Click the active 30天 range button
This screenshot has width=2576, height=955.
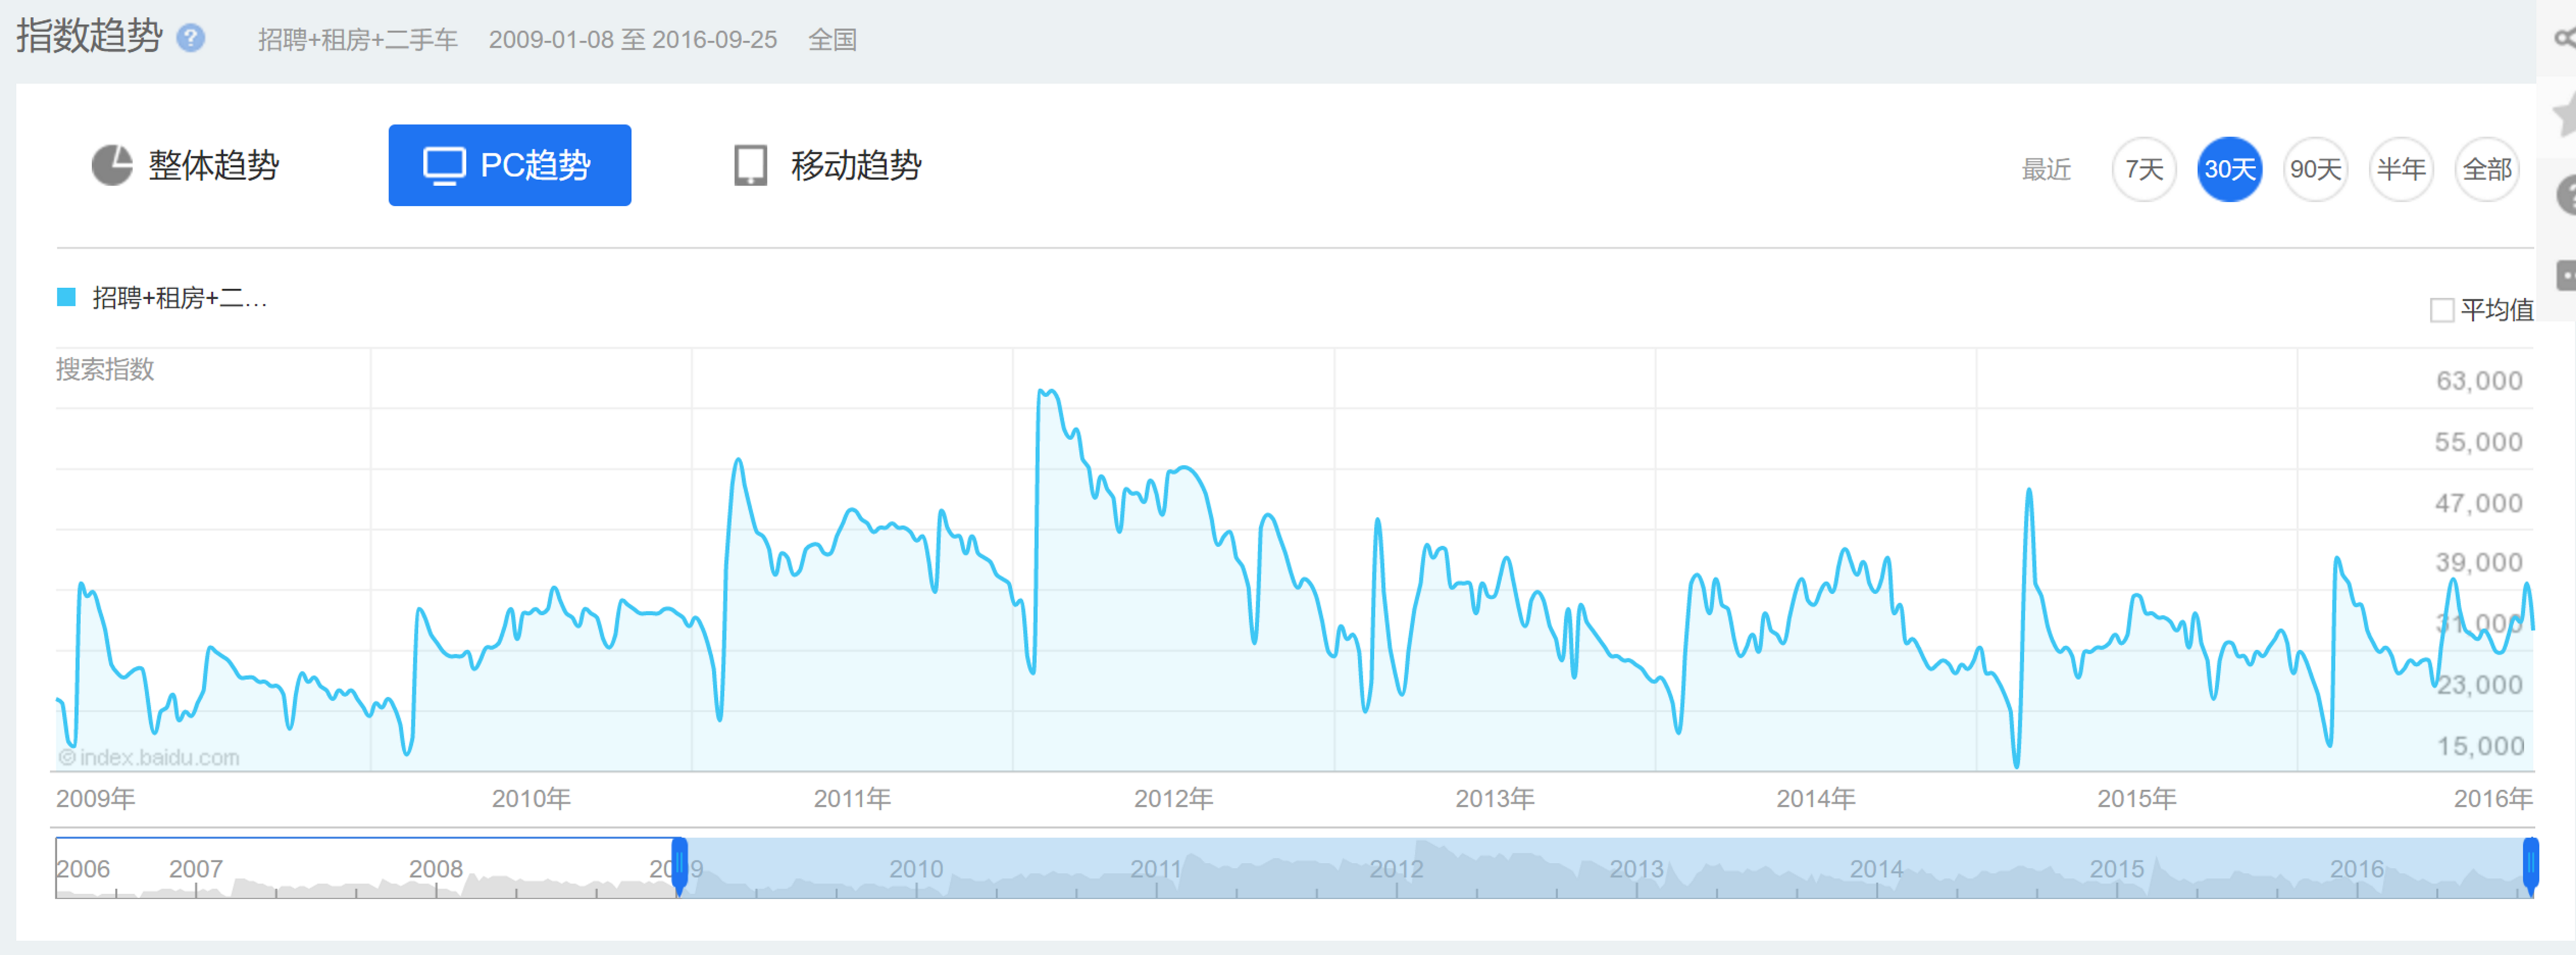pyautogui.click(x=2229, y=169)
